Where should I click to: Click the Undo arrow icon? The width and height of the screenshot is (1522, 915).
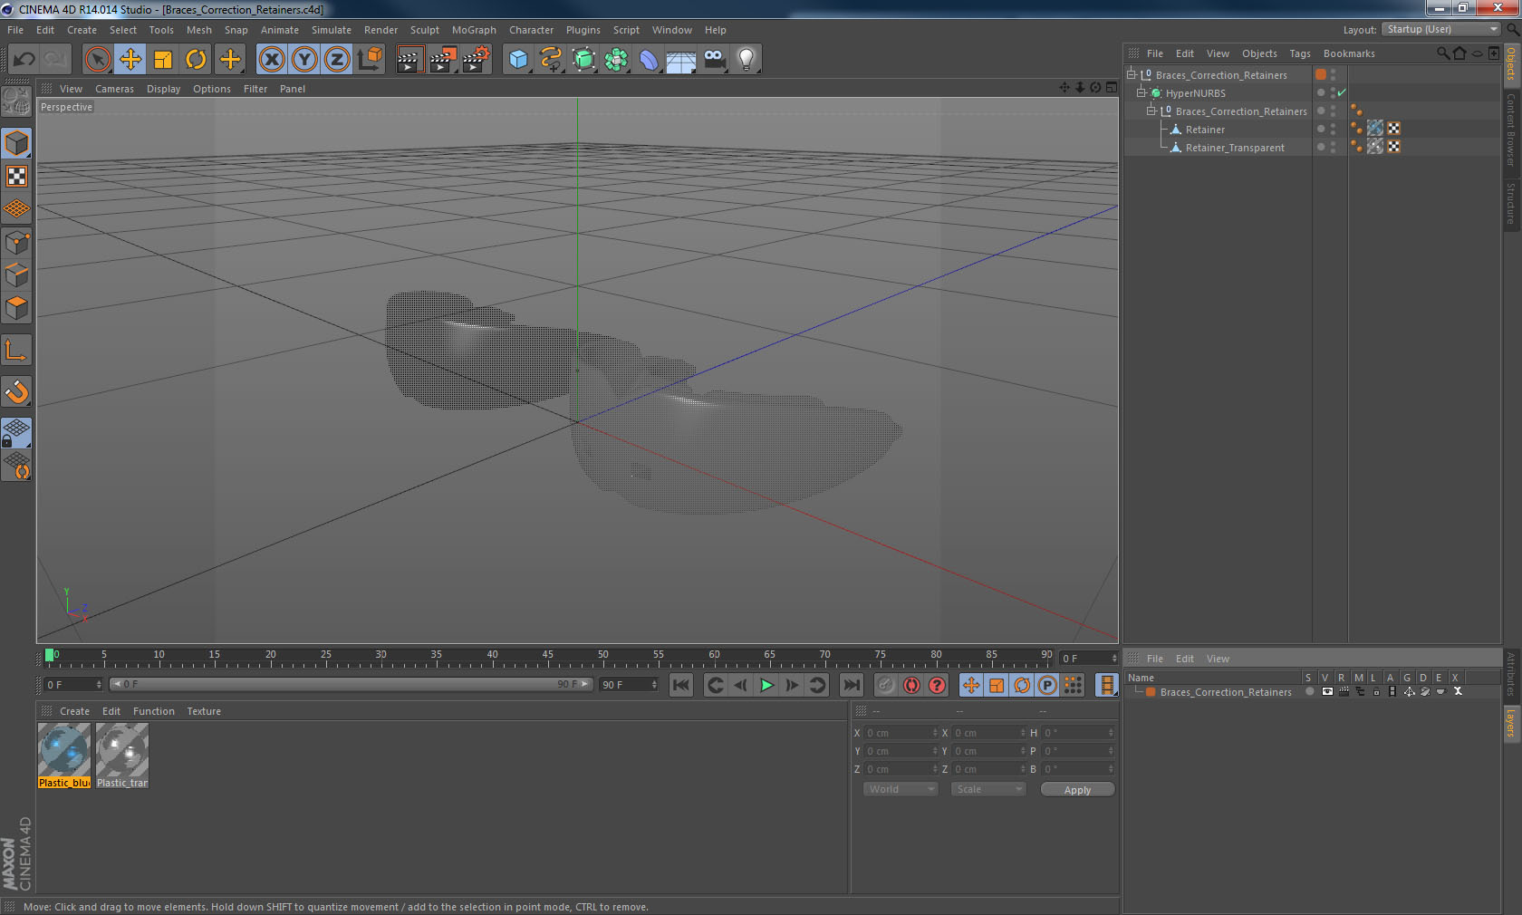tap(24, 60)
